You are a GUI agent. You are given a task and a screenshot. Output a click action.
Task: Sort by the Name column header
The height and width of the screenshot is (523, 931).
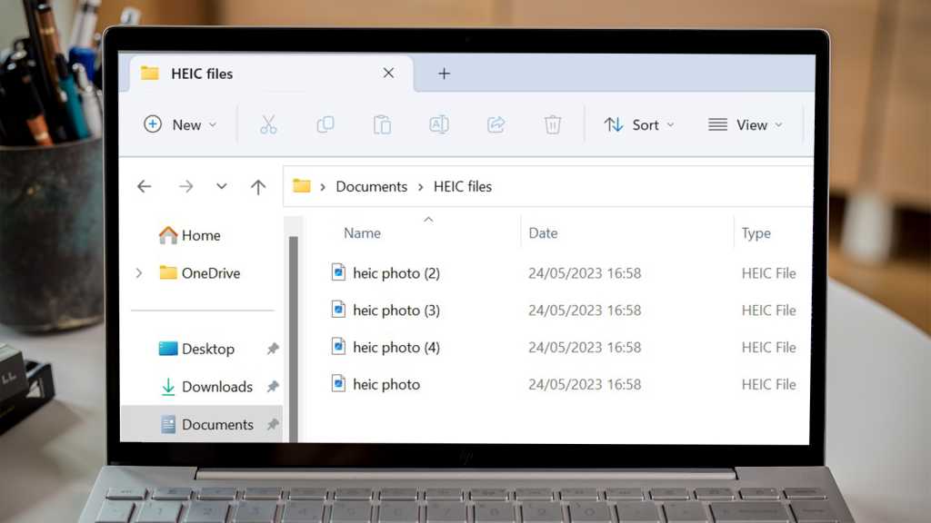(x=362, y=233)
